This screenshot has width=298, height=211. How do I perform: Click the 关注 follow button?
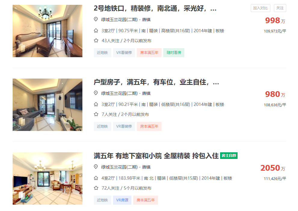[280, 8]
